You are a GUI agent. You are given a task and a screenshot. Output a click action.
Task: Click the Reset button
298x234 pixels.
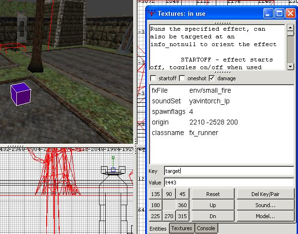[x=213, y=194]
